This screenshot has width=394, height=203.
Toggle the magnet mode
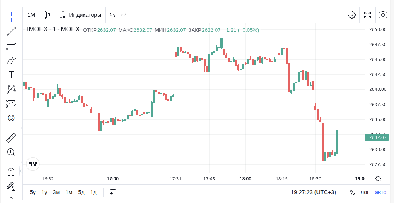tap(11, 172)
